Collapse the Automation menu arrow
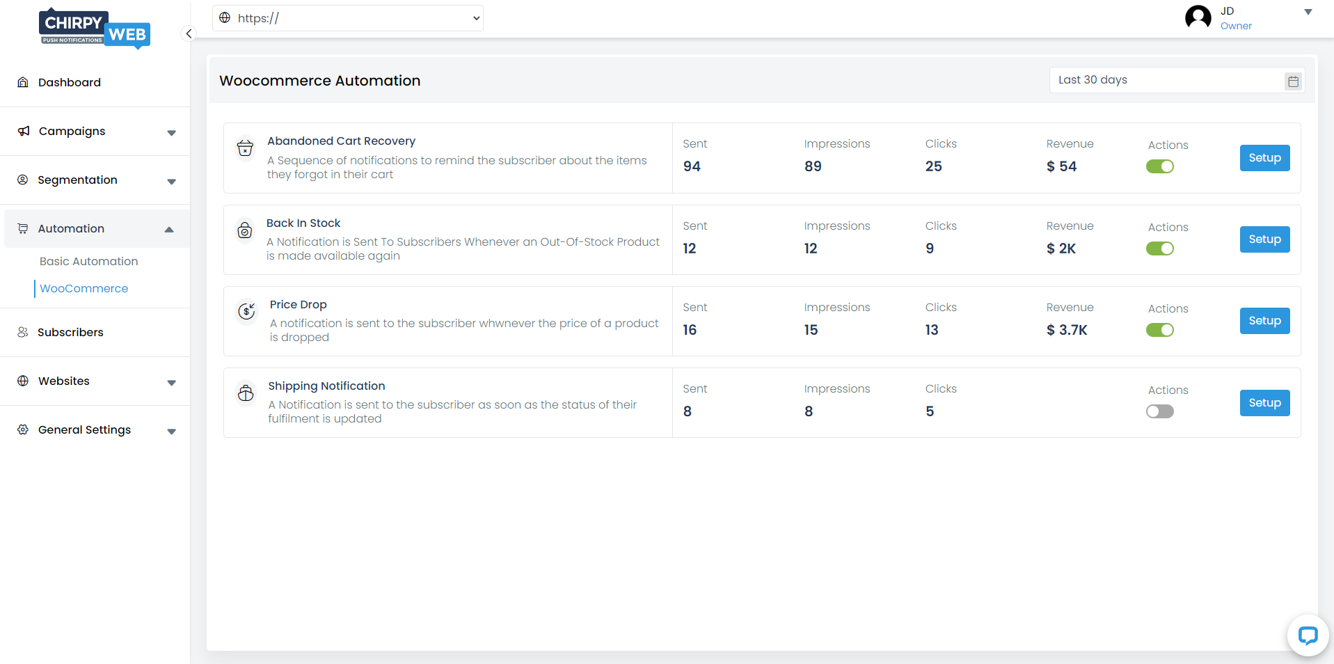The image size is (1334, 664). pos(169,230)
